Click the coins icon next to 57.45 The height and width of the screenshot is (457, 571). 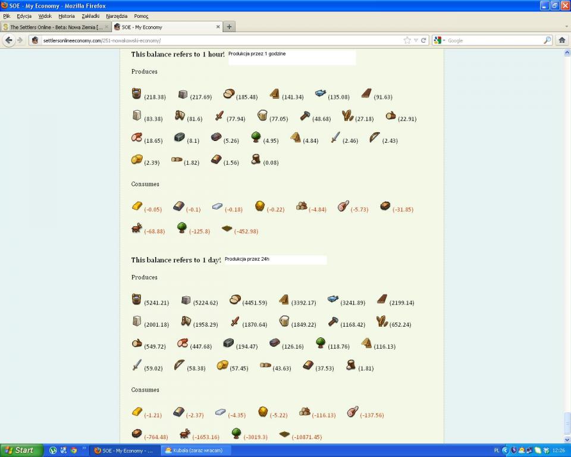(x=222, y=365)
